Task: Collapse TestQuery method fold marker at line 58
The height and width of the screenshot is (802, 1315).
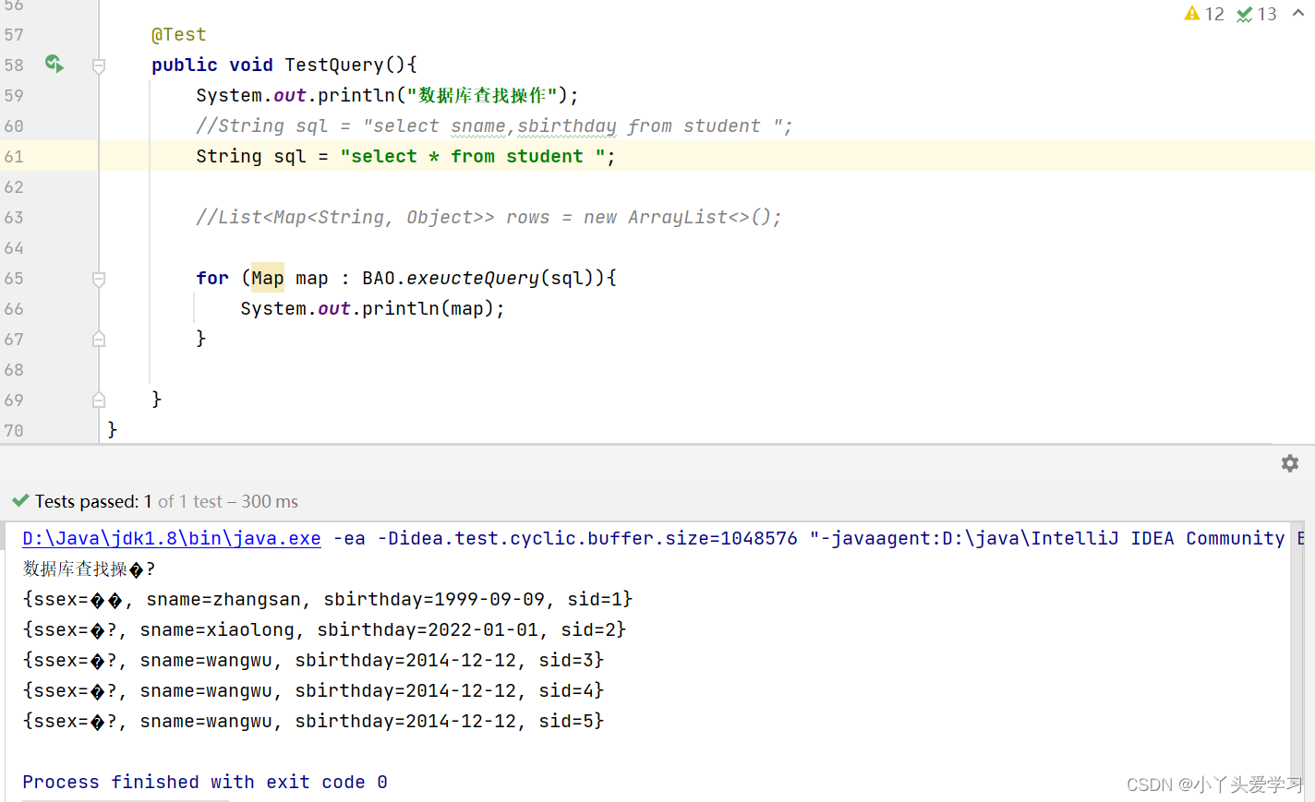Action: coord(99,66)
